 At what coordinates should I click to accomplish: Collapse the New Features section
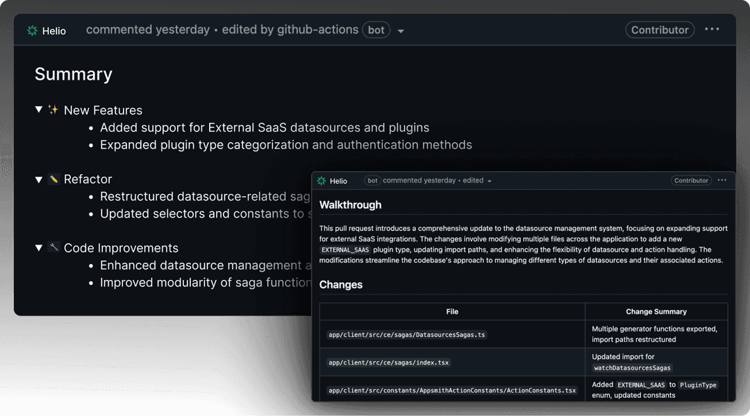(x=39, y=110)
